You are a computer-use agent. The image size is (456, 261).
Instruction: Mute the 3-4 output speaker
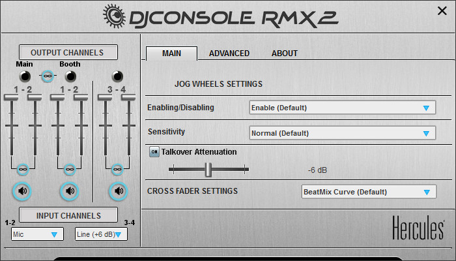coord(119,191)
